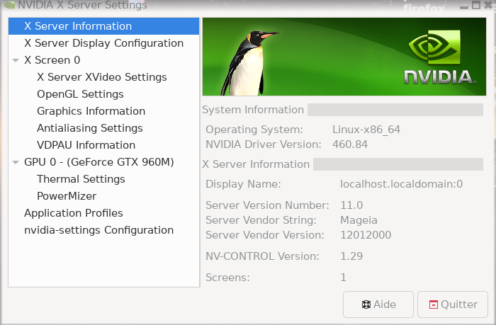The height and width of the screenshot is (325, 496).
Task: Click the Server Vendor String: label
Action: click(261, 220)
